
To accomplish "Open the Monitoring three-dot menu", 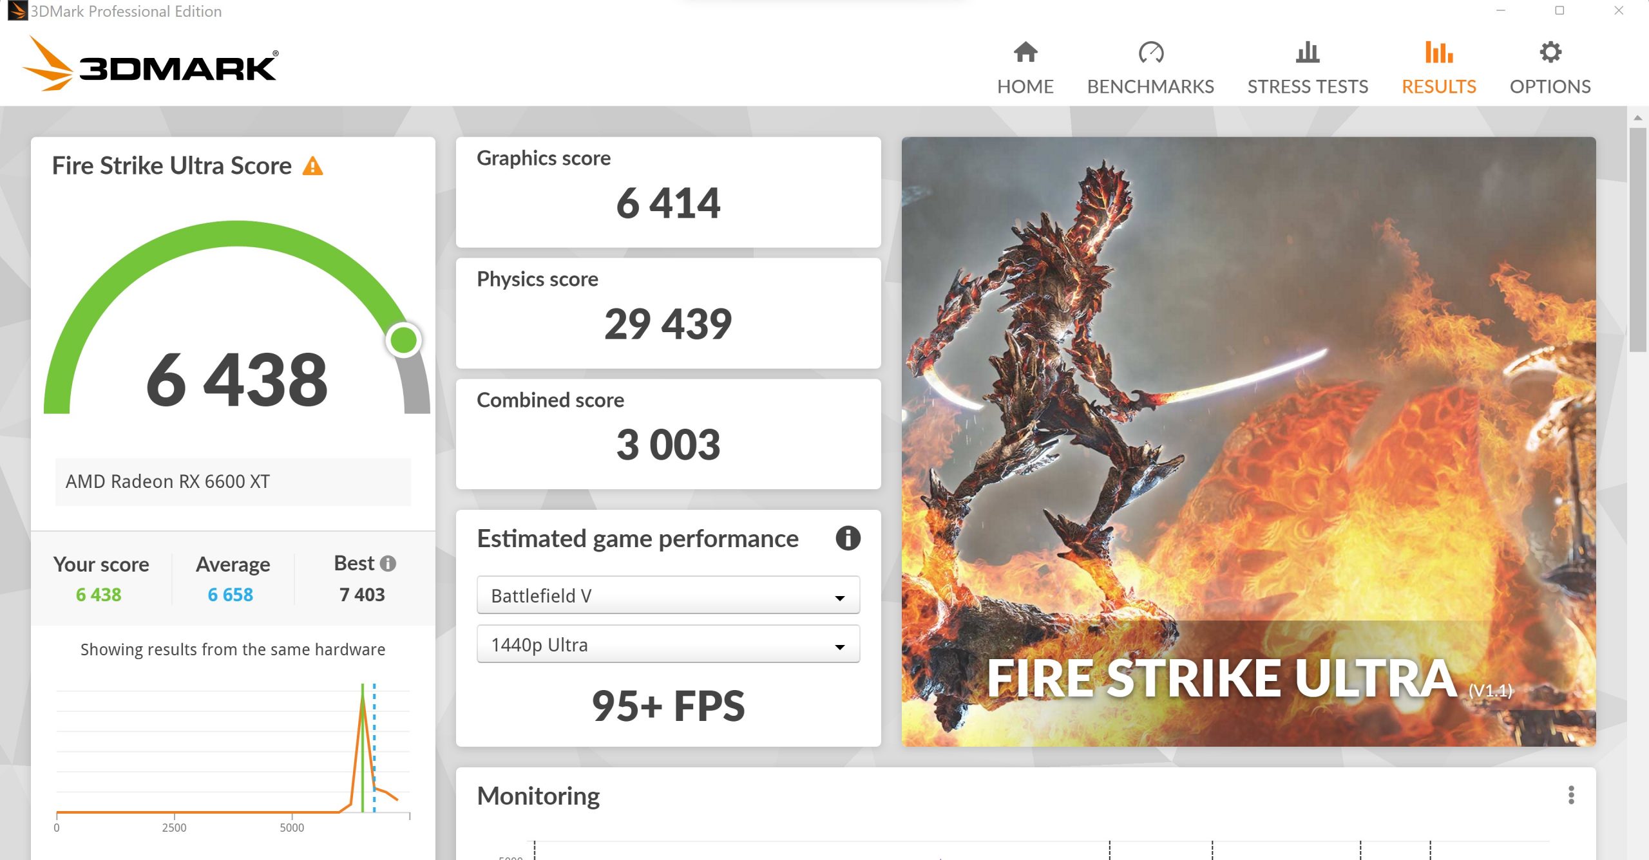I will pyautogui.click(x=1571, y=795).
